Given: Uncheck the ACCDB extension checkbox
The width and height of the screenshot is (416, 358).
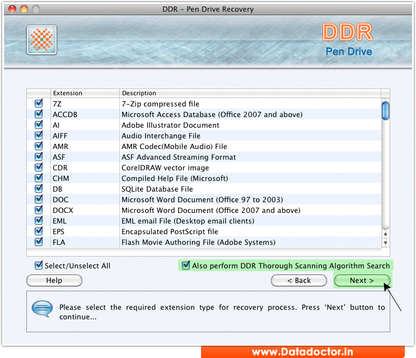Looking at the screenshot, I should pos(39,114).
